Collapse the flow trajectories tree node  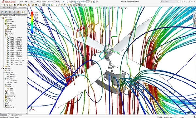[4, 87]
